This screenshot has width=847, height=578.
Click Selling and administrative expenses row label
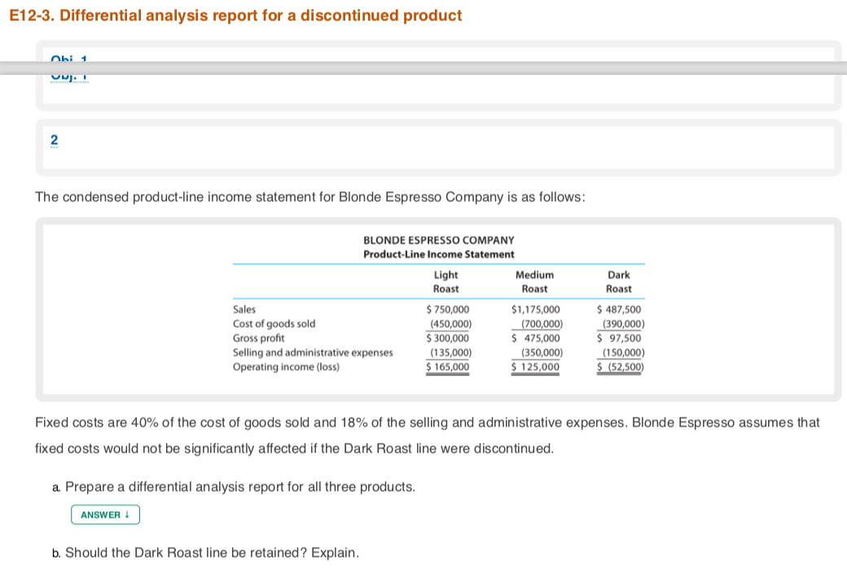click(313, 352)
